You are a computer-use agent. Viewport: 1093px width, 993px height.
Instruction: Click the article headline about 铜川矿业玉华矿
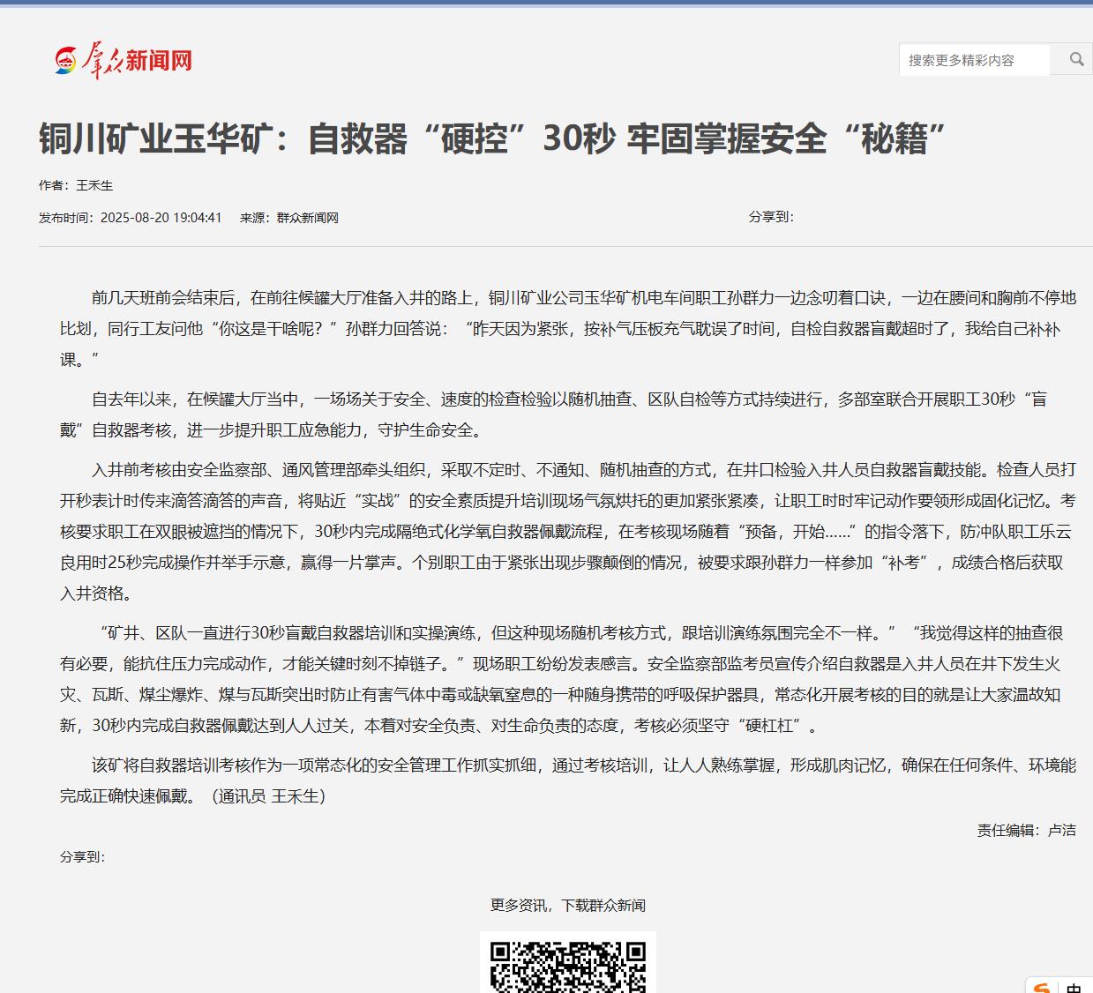click(x=492, y=138)
